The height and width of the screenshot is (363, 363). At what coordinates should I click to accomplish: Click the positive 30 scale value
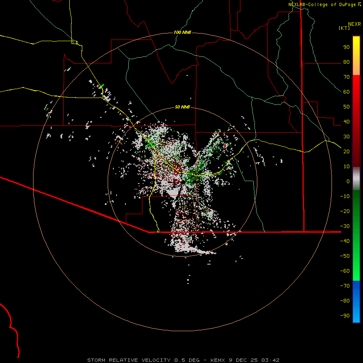[x=346, y=137]
